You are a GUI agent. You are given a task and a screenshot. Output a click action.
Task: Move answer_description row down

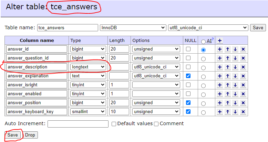click(235, 67)
